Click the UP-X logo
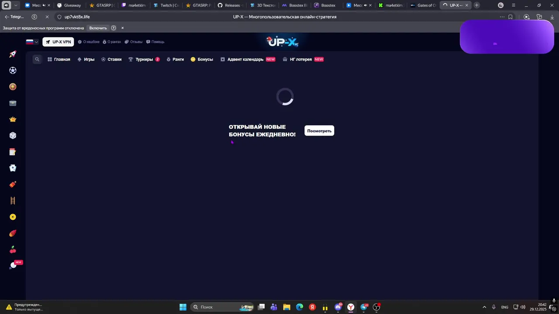Screen dimensions: 559x314 (x=282, y=42)
